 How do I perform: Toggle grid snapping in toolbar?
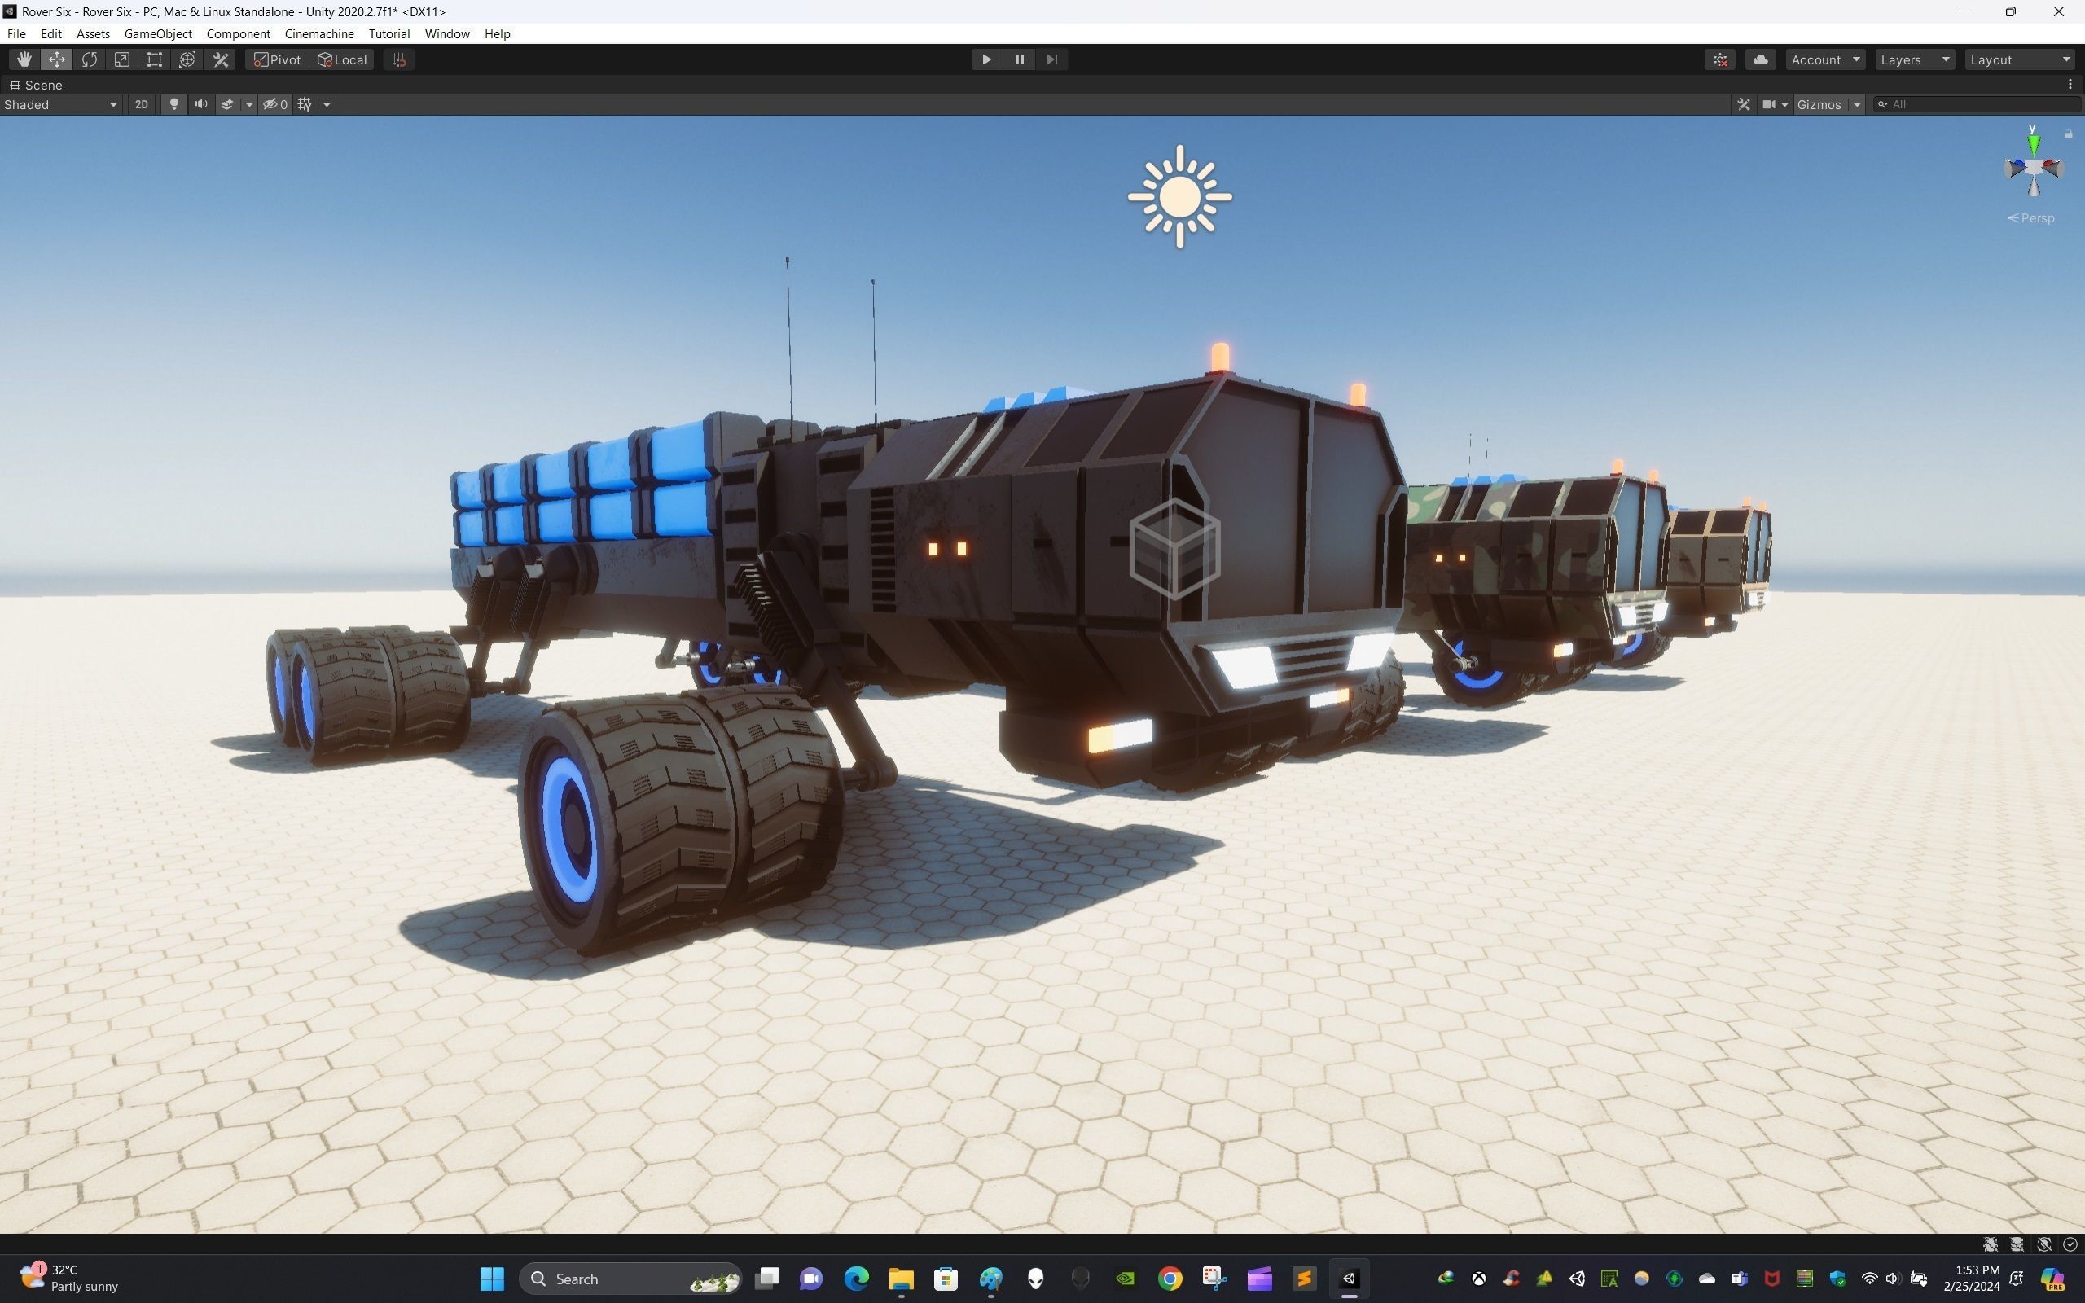[399, 59]
